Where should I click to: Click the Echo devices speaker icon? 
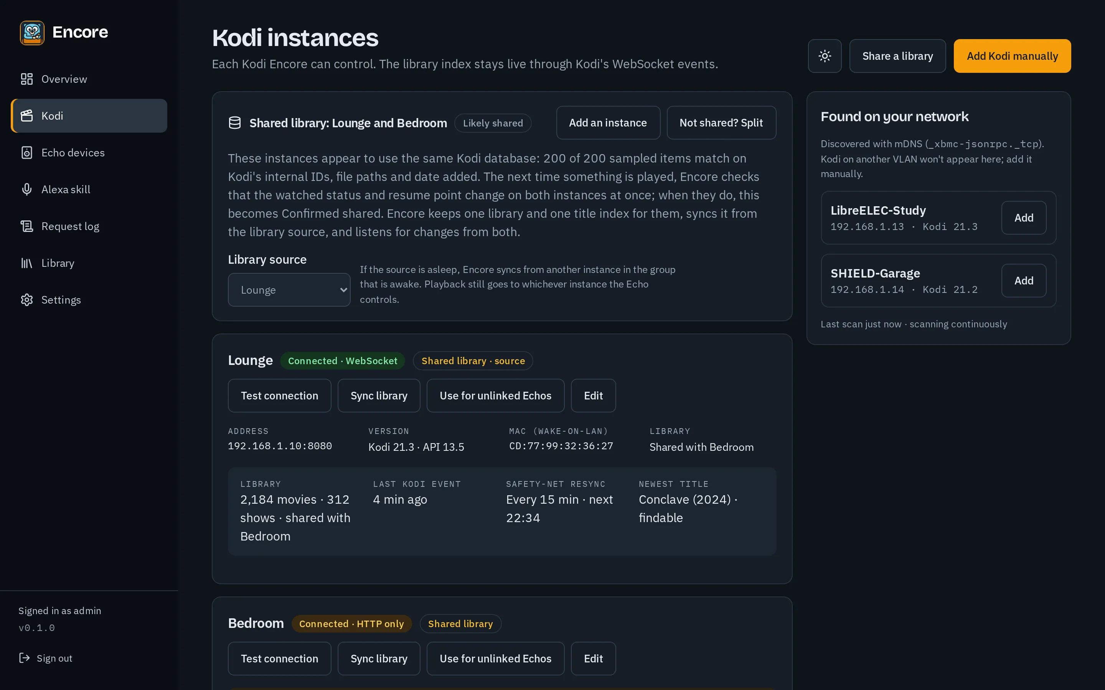pyautogui.click(x=27, y=153)
